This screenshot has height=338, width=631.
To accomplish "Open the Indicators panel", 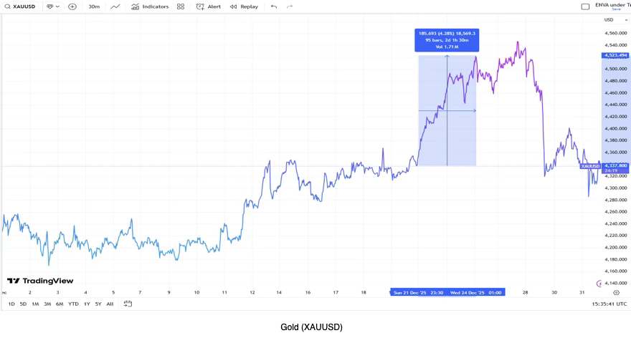I will 150,6.
